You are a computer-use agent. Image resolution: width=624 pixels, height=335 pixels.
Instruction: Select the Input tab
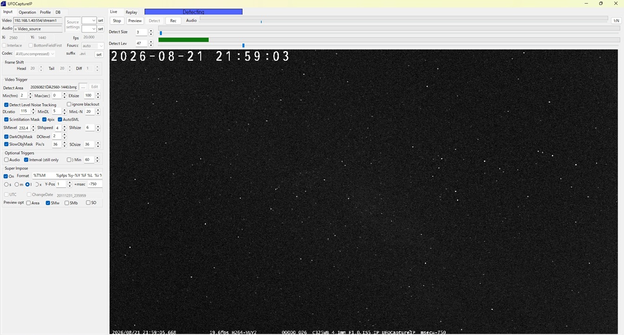click(8, 12)
